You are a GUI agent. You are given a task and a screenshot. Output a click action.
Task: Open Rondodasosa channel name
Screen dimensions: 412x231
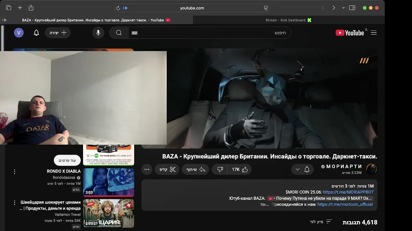coord(64,177)
